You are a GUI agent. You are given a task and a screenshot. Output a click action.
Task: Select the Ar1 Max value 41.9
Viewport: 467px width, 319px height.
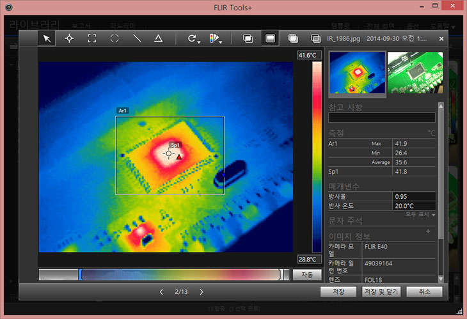pos(401,144)
